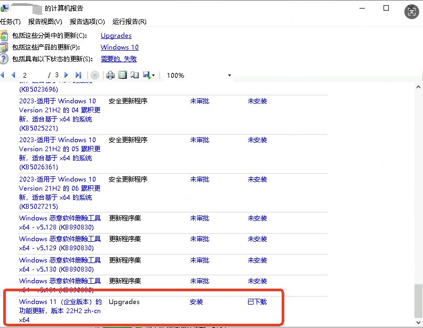
Task: Go to the previous report page
Action: pos(13,75)
